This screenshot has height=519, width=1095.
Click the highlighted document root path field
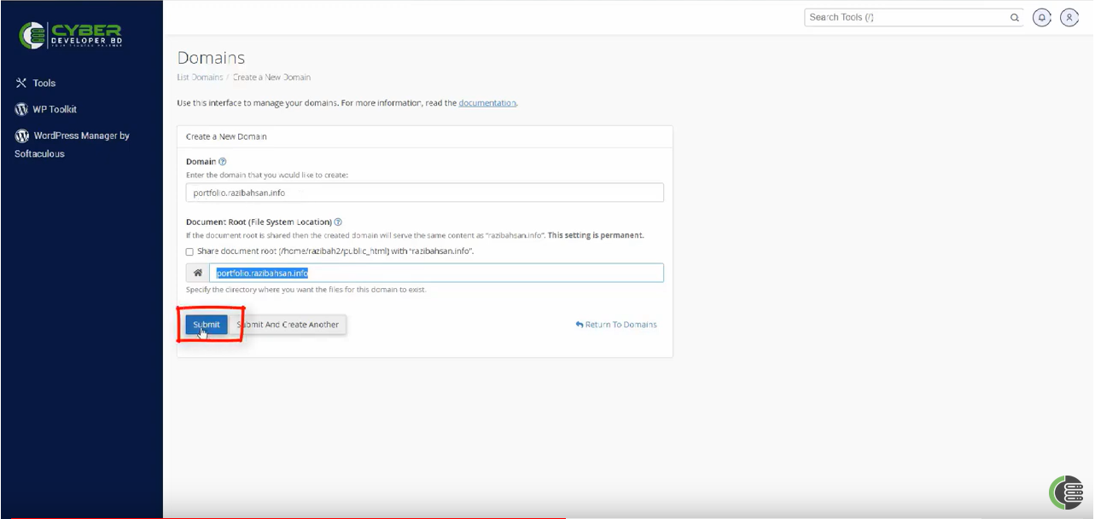pyautogui.click(x=435, y=272)
